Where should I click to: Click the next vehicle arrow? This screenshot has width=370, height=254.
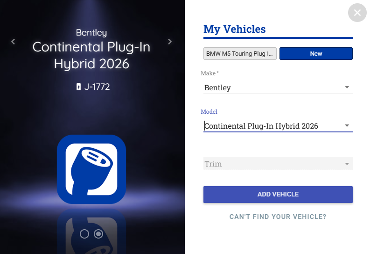pos(170,42)
